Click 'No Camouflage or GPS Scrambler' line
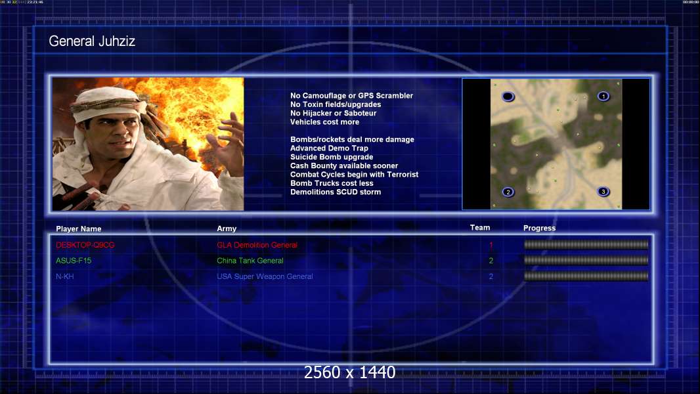 (x=352, y=95)
